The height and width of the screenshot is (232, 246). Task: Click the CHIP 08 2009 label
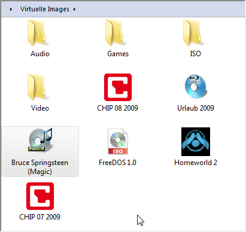click(117, 108)
